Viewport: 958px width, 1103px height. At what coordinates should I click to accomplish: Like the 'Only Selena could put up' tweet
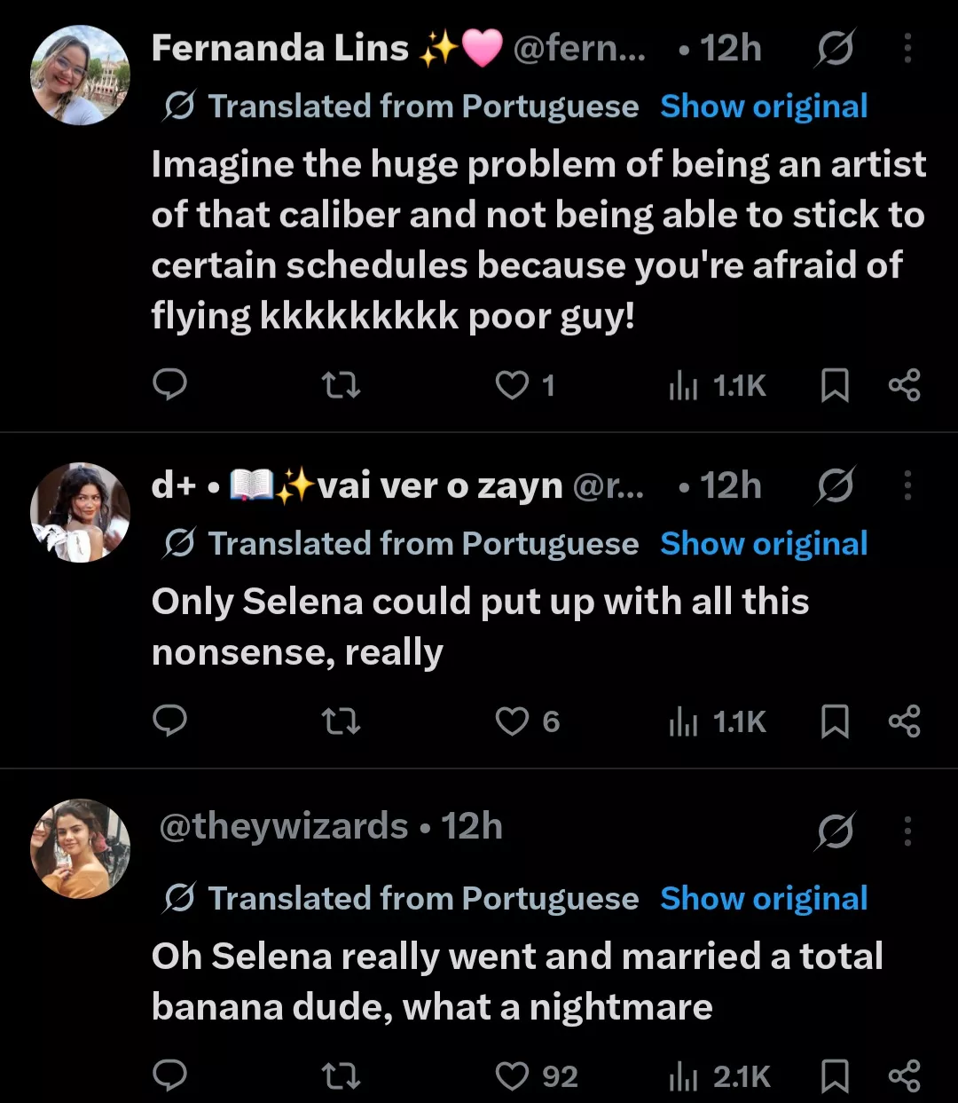pyautogui.click(x=527, y=721)
